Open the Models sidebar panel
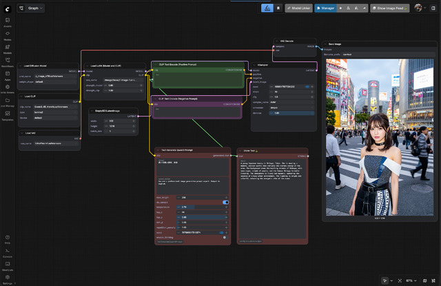Viewport: 441px width, 286px height. pyautogui.click(x=8, y=48)
